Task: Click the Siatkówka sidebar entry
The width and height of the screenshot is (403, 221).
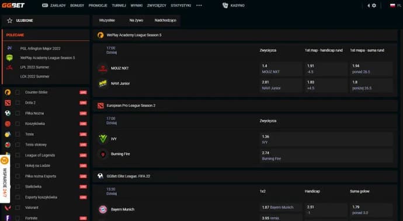Action: point(33,187)
